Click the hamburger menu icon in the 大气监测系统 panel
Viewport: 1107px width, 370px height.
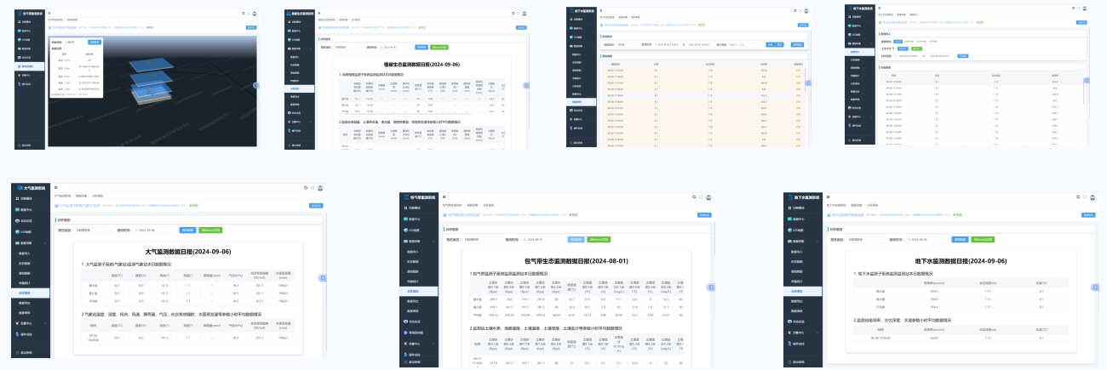click(56, 187)
